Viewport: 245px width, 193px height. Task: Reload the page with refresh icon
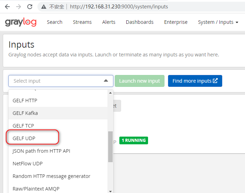(x=30, y=7)
